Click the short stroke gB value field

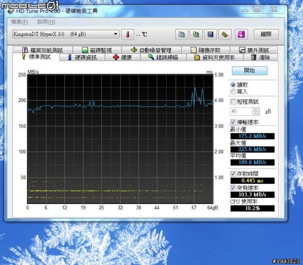[x=241, y=111]
